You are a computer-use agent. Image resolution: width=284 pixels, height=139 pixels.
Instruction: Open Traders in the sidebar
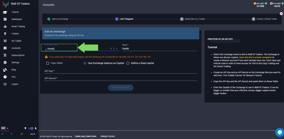point(15,34)
